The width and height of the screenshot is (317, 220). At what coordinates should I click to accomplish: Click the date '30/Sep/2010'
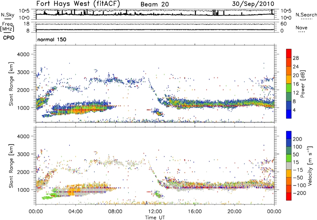(x=253, y=4)
